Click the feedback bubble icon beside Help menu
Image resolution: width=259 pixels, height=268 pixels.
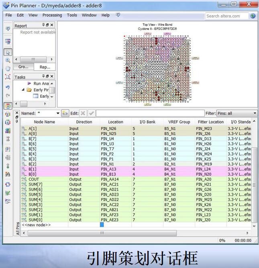[x=118, y=15]
